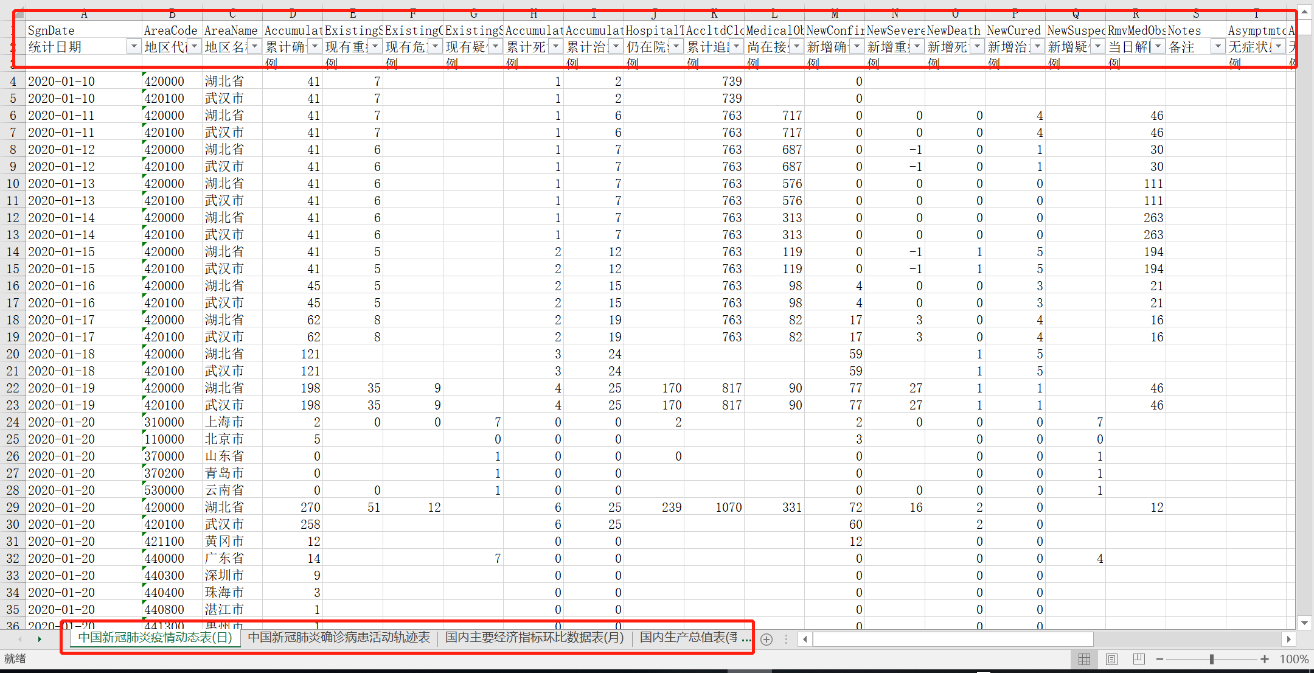The width and height of the screenshot is (1314, 673).
Task: Click horizontal scrollbar left arrow
Action: coord(805,639)
